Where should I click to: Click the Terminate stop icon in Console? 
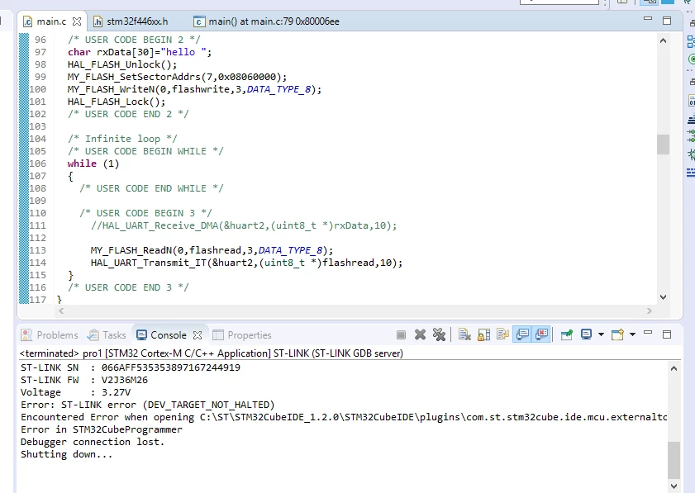coord(401,335)
